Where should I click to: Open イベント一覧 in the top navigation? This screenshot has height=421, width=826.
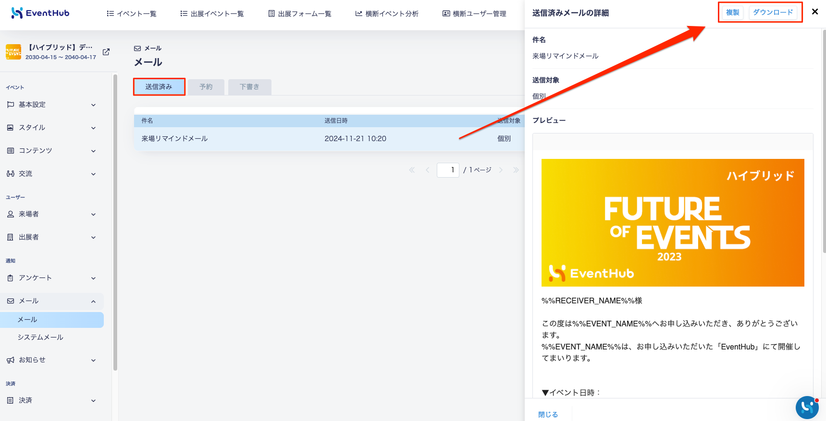pos(132,14)
